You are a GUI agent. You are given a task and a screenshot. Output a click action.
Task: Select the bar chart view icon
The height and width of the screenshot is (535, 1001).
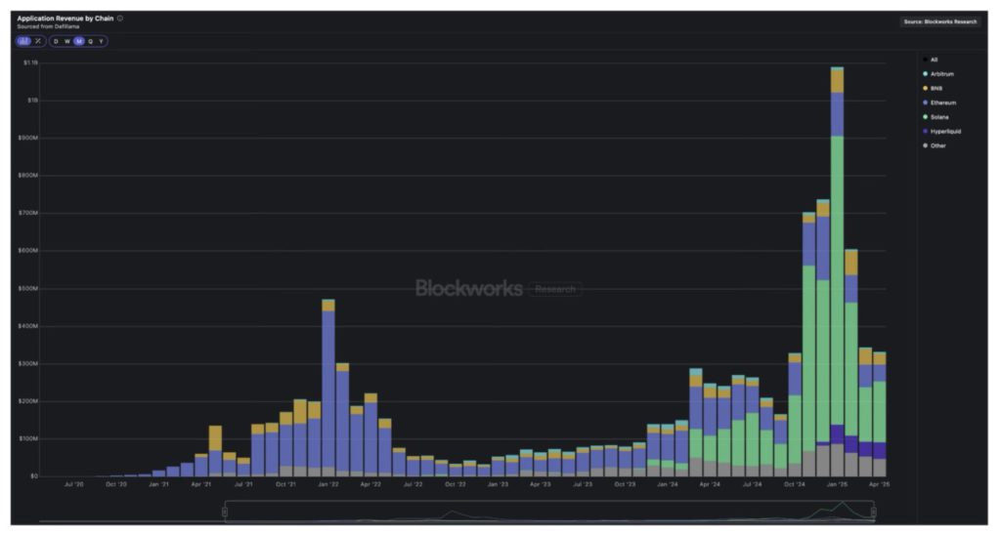pos(23,41)
